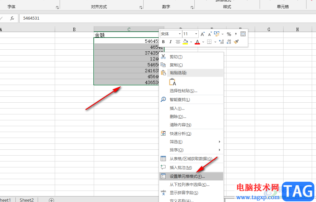Choose 智能查找(L) in the menu
Viewport: 316px width, 202px height.
coord(191,99)
